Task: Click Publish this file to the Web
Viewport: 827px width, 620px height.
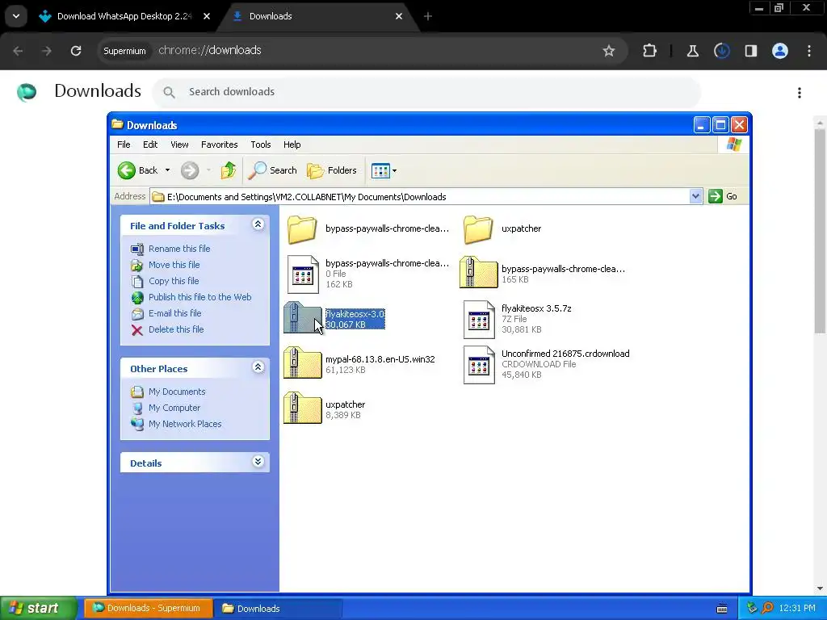Action: tap(200, 297)
